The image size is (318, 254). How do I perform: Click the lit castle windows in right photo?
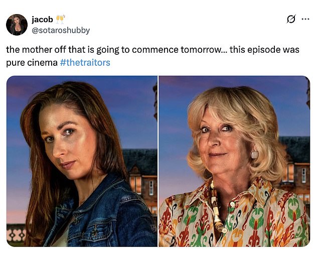(289, 173)
